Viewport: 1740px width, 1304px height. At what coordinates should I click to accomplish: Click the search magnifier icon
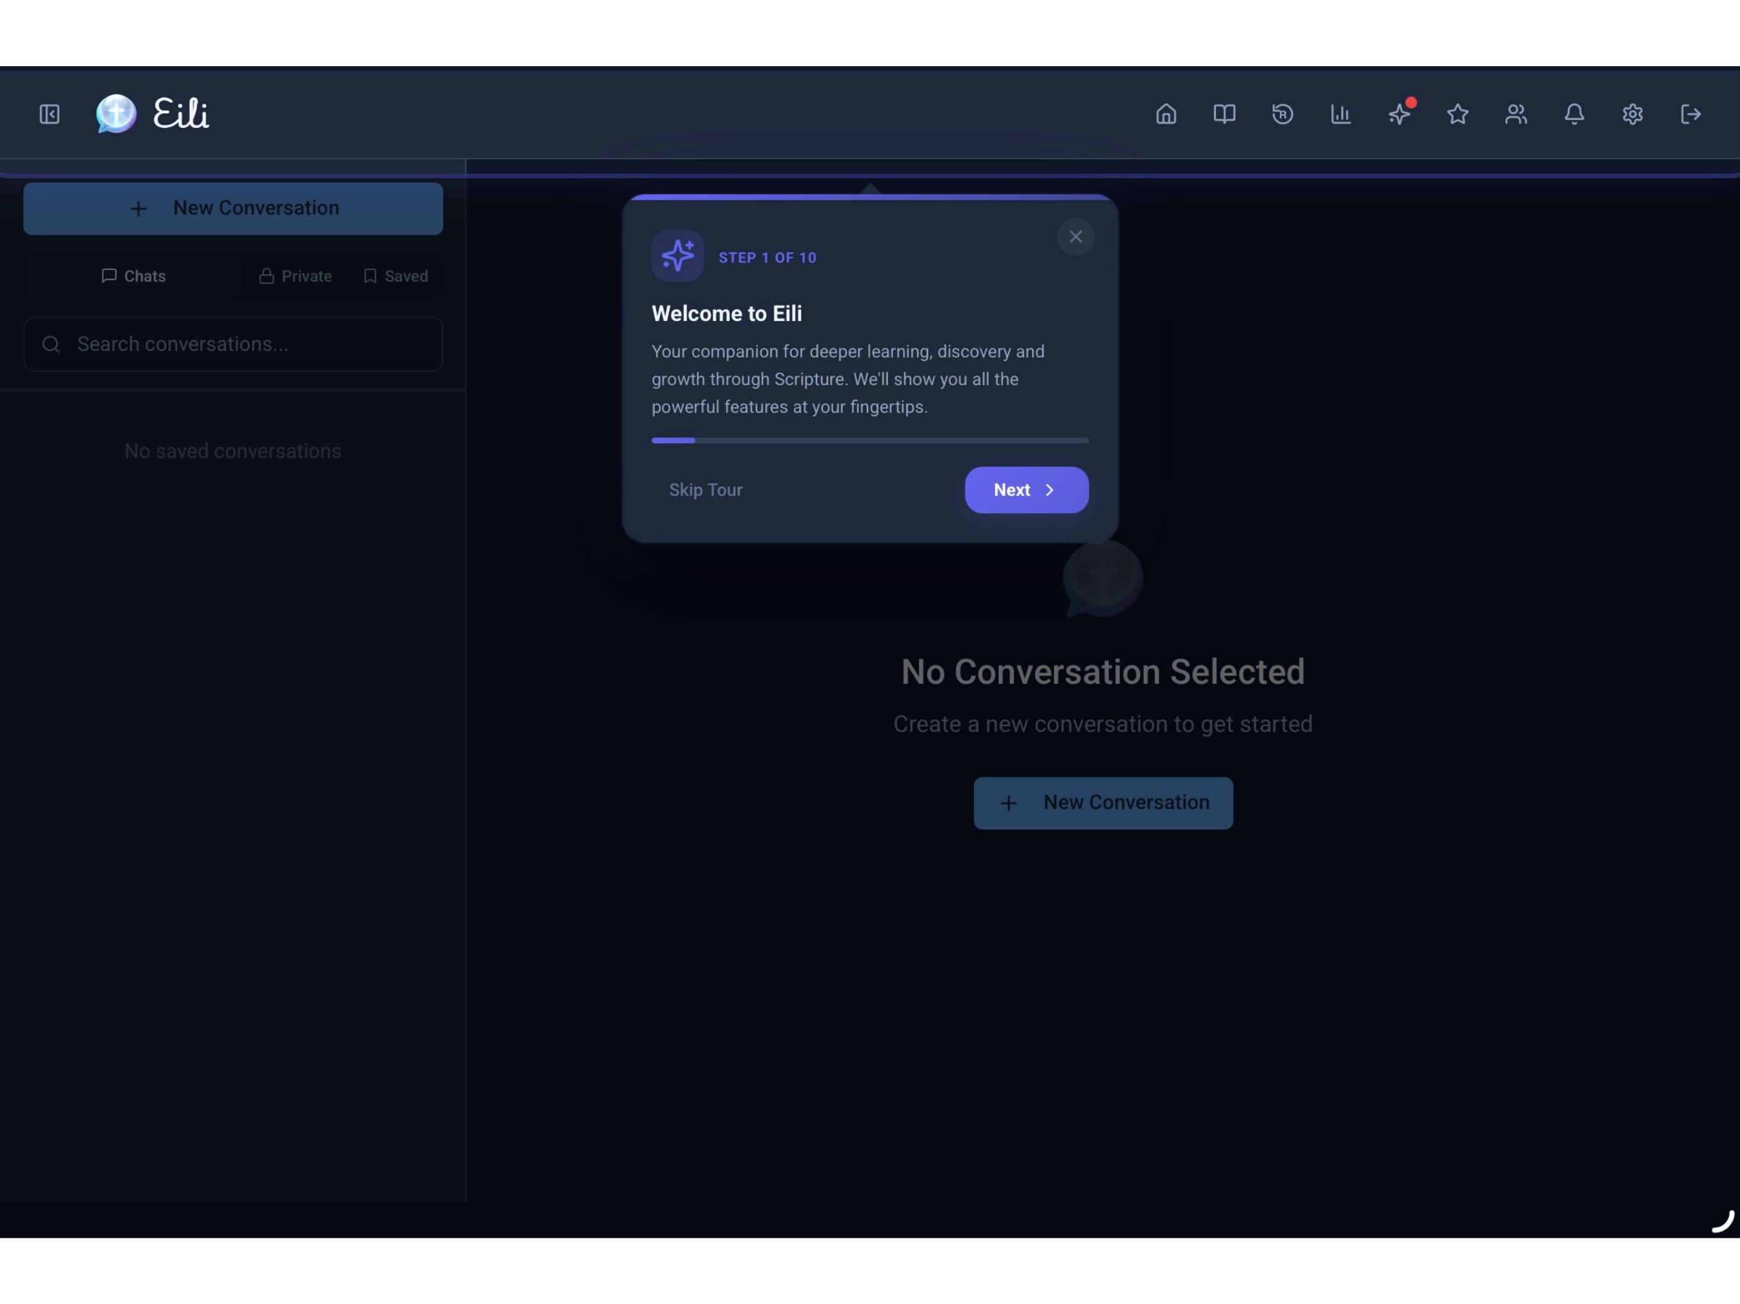point(51,344)
